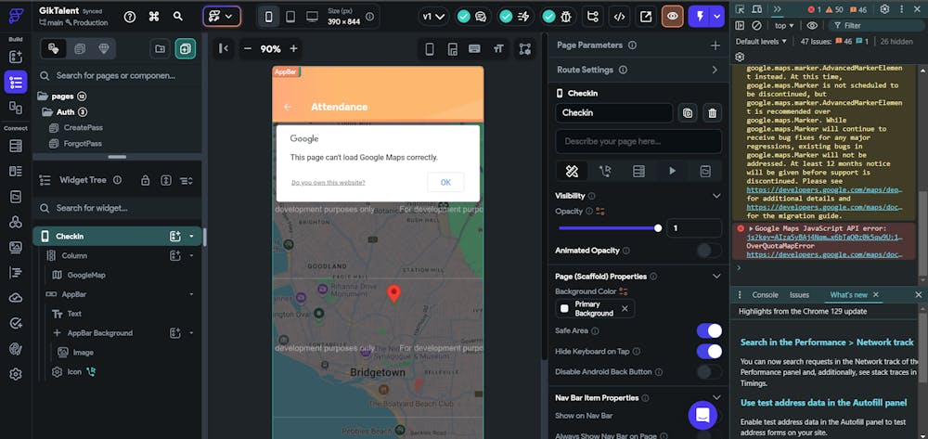Click Search for widget field

[x=118, y=208]
